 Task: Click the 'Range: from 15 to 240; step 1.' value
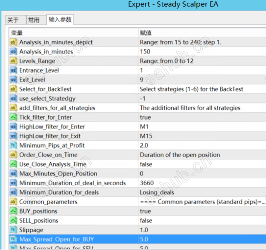pyautogui.click(x=181, y=42)
